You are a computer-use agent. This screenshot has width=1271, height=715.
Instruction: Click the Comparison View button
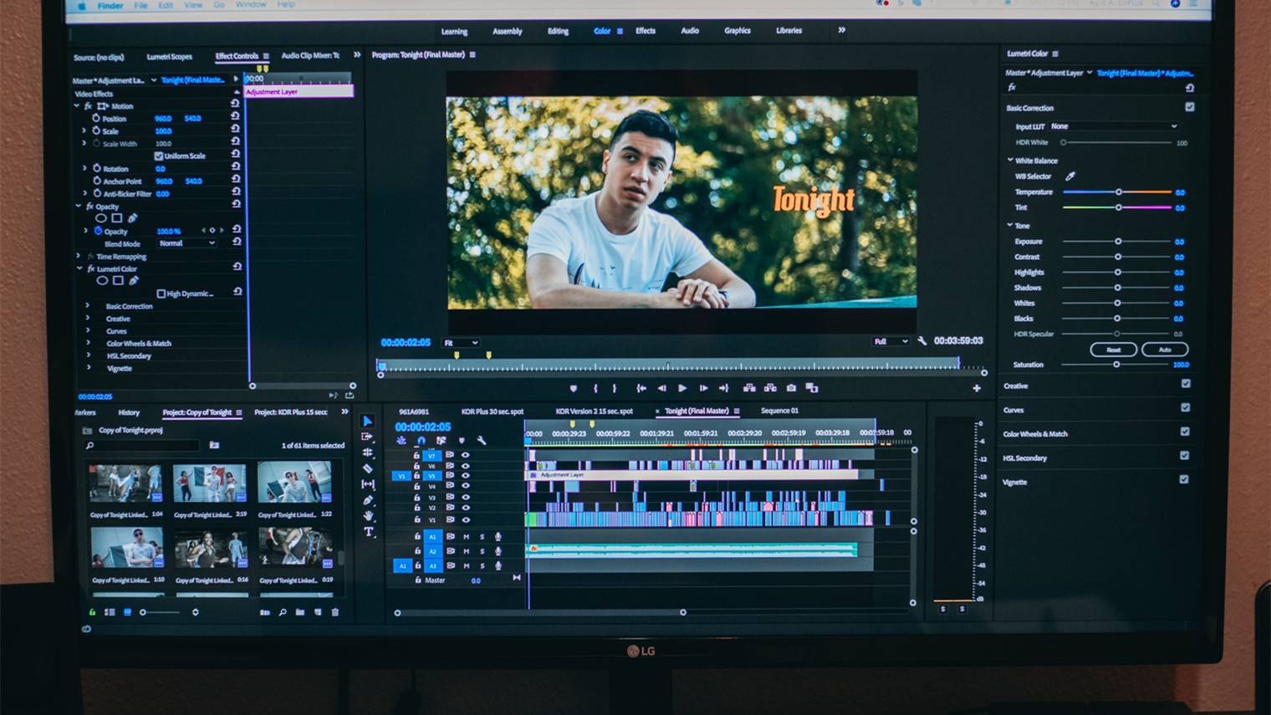pos(812,388)
